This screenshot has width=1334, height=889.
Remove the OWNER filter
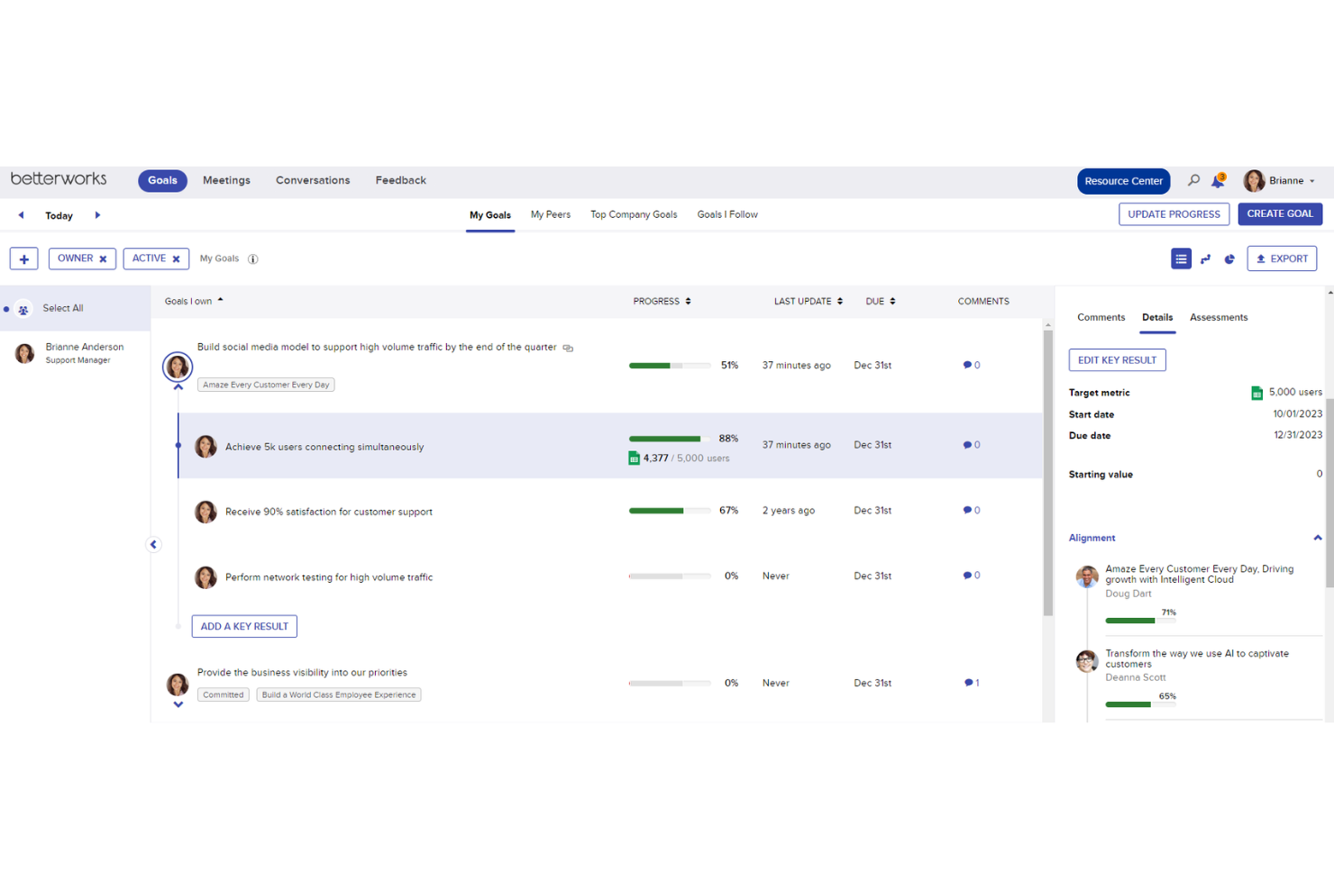[x=105, y=259]
